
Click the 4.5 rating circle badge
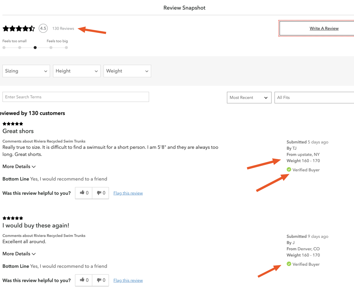coord(43,29)
